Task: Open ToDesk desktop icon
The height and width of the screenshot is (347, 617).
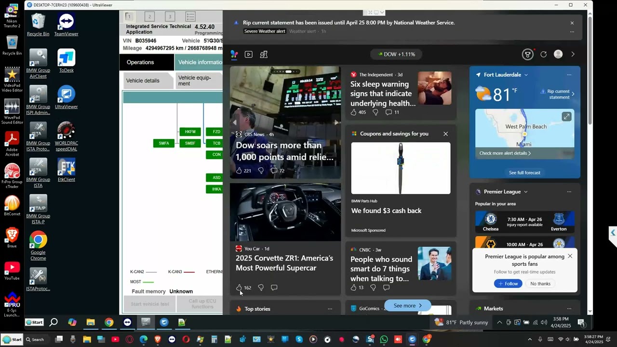Action: click(x=66, y=61)
